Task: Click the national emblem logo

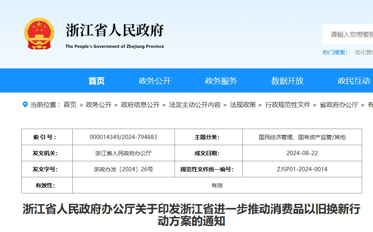Action: pyautogui.click(x=39, y=34)
